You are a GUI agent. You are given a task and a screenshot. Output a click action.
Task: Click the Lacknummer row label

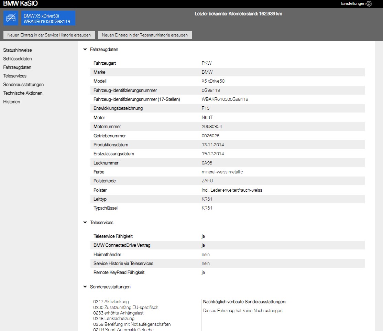[x=106, y=163]
